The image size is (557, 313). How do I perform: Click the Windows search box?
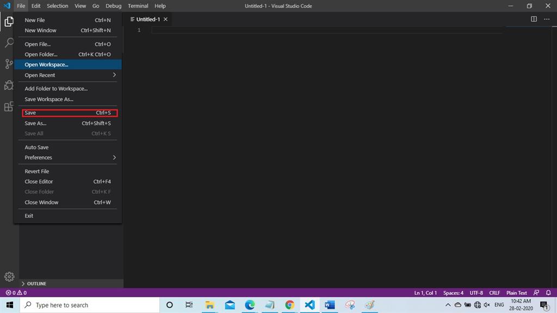(90, 305)
